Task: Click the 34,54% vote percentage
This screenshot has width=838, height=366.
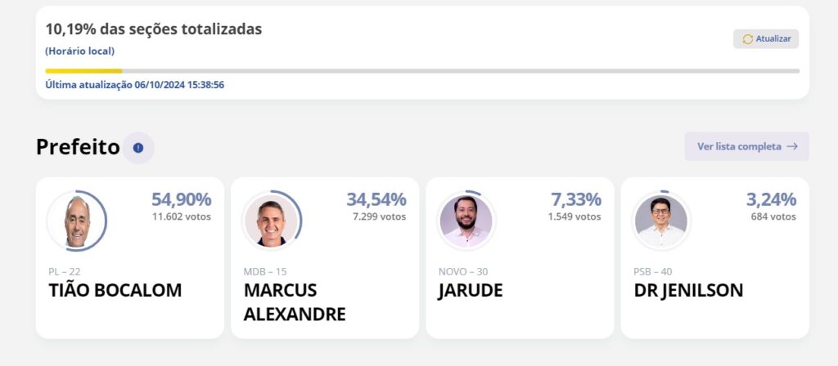Action: click(376, 199)
